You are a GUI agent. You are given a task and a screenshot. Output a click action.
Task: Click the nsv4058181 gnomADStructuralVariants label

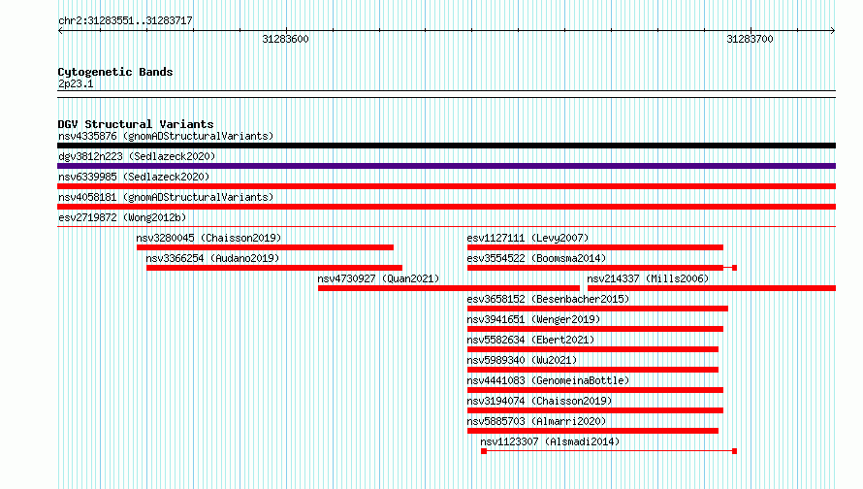click(166, 197)
